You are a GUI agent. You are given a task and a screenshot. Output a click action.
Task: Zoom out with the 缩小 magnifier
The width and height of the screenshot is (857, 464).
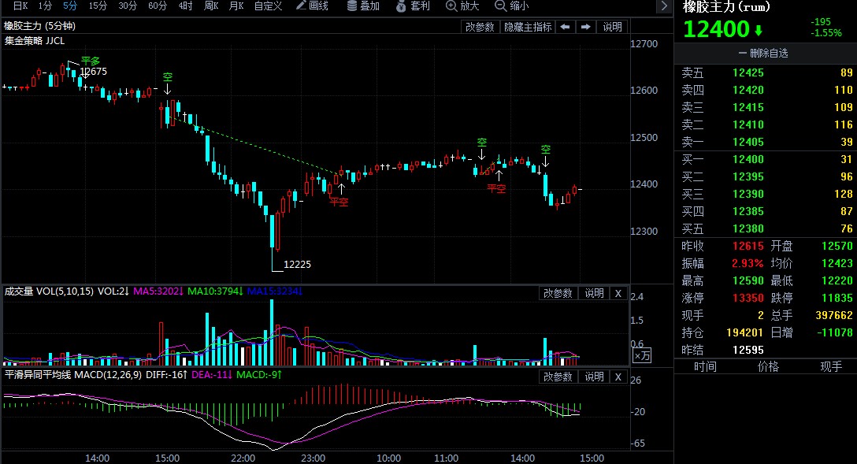tap(511, 6)
